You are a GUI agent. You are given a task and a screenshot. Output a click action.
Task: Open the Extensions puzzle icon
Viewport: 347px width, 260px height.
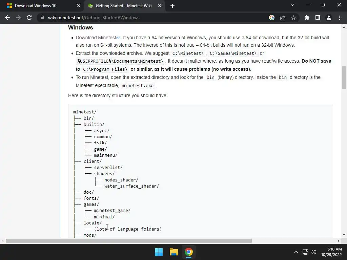(307, 18)
